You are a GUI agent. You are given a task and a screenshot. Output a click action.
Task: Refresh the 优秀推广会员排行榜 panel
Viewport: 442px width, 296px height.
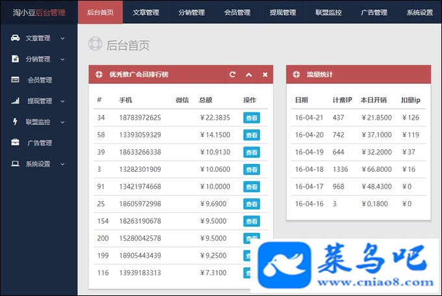[x=232, y=75]
